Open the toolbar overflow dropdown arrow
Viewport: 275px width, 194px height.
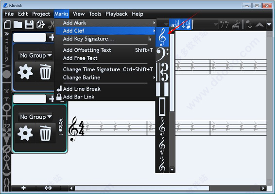pyautogui.click(x=269, y=25)
